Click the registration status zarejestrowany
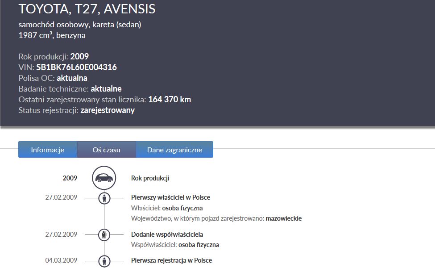Image resolution: width=435 pixels, height=268 pixels. coord(108,110)
